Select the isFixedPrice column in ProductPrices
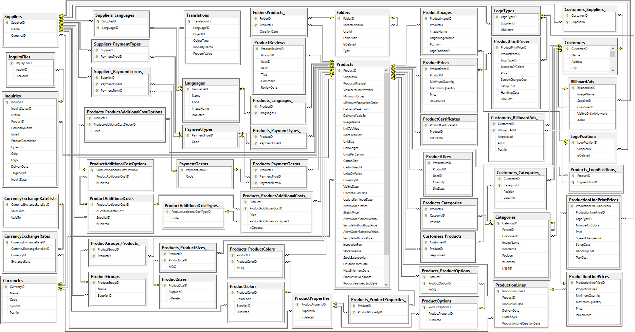The image size is (635, 332). pos(449,101)
